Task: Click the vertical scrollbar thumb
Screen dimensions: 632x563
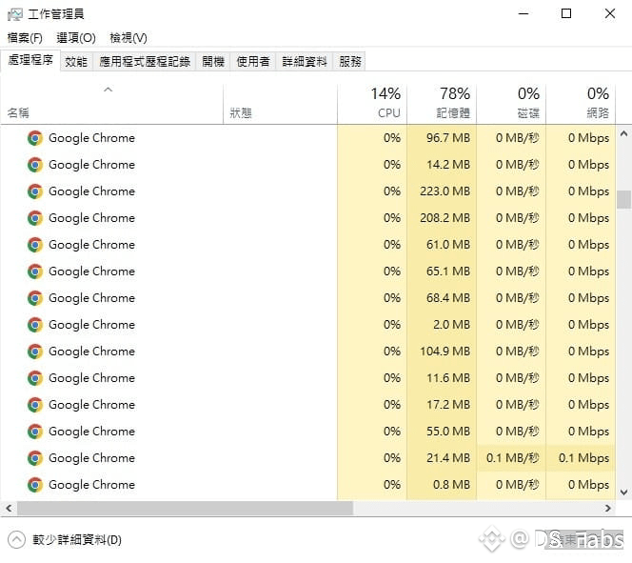Action: coord(624,199)
